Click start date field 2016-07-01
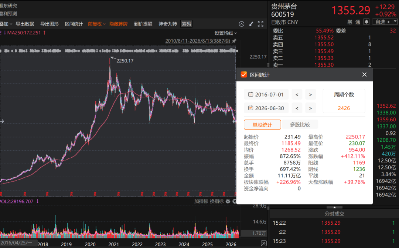 (266, 94)
